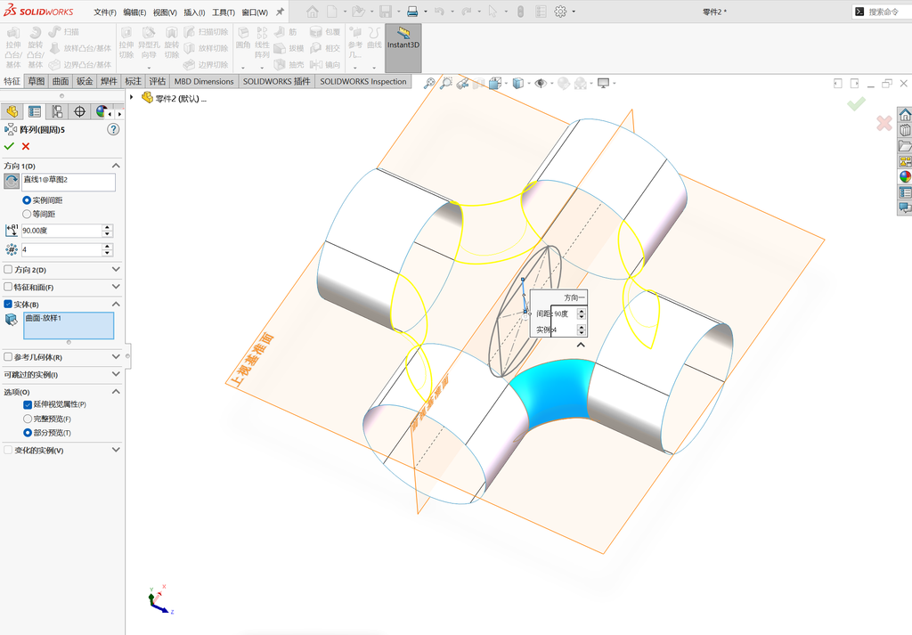
Task: Click the 直线1@草图2 pattern axis field
Action: coord(69,182)
